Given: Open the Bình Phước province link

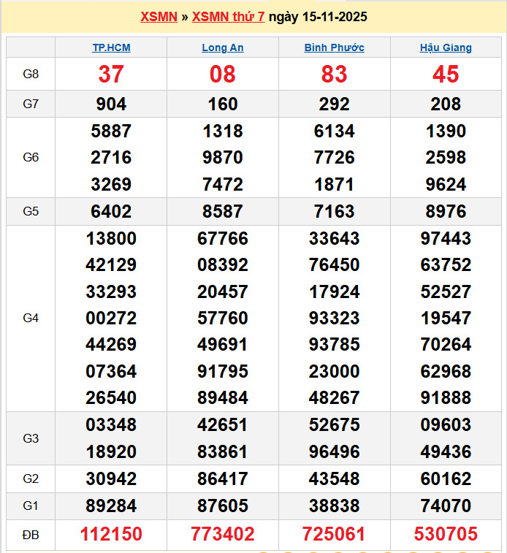Looking at the screenshot, I should pyautogui.click(x=334, y=47).
